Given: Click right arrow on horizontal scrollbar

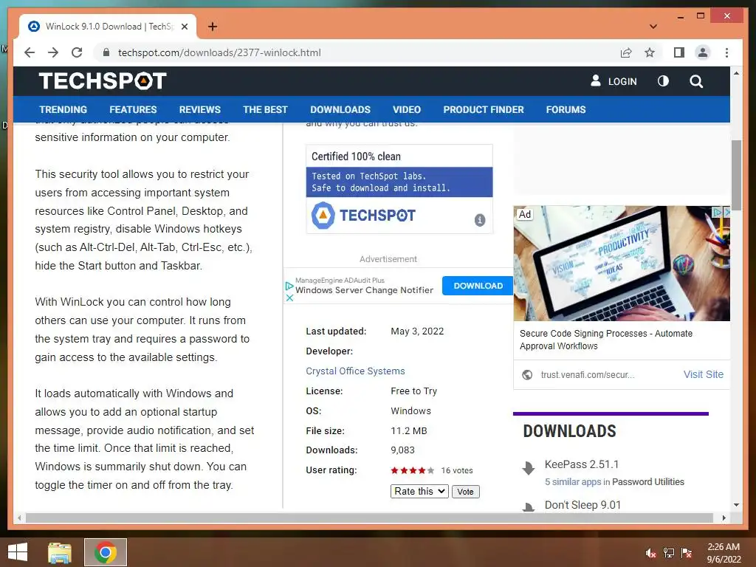Looking at the screenshot, I should 724,518.
